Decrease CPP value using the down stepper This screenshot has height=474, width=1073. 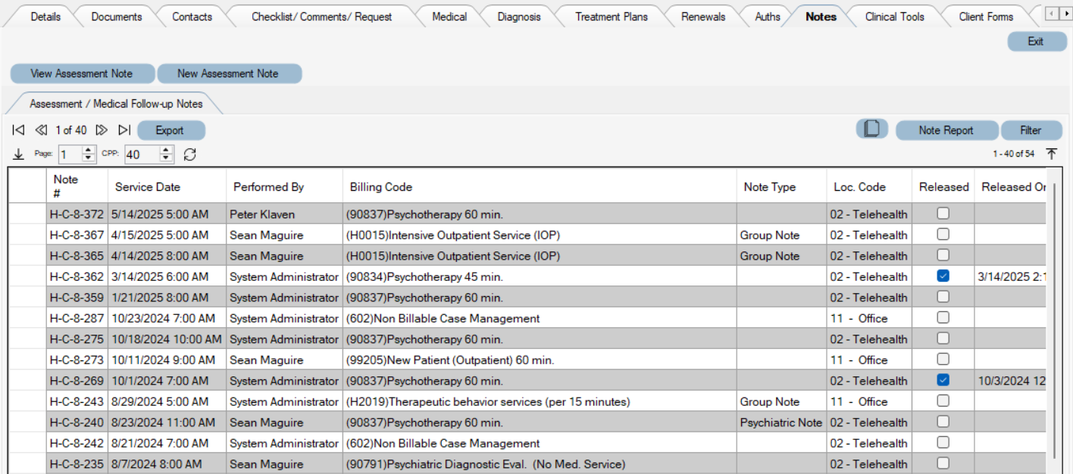165,157
